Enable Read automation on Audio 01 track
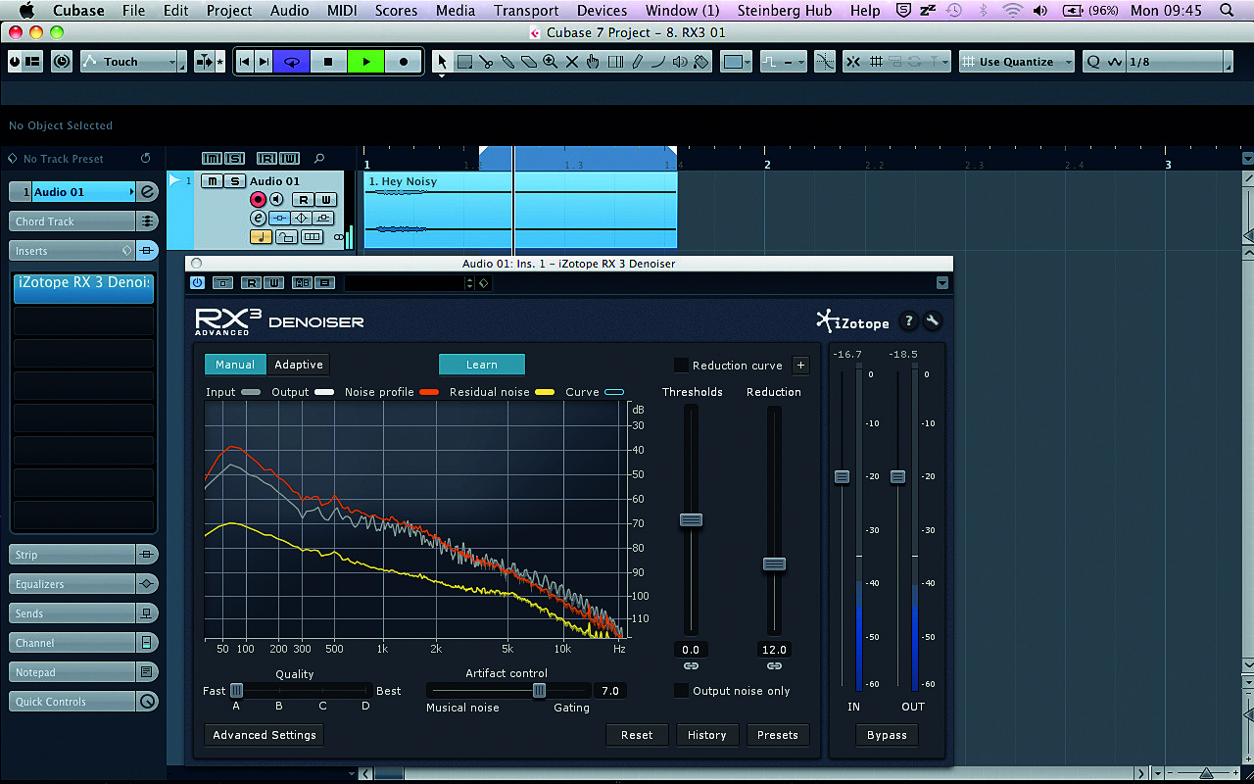 [303, 200]
